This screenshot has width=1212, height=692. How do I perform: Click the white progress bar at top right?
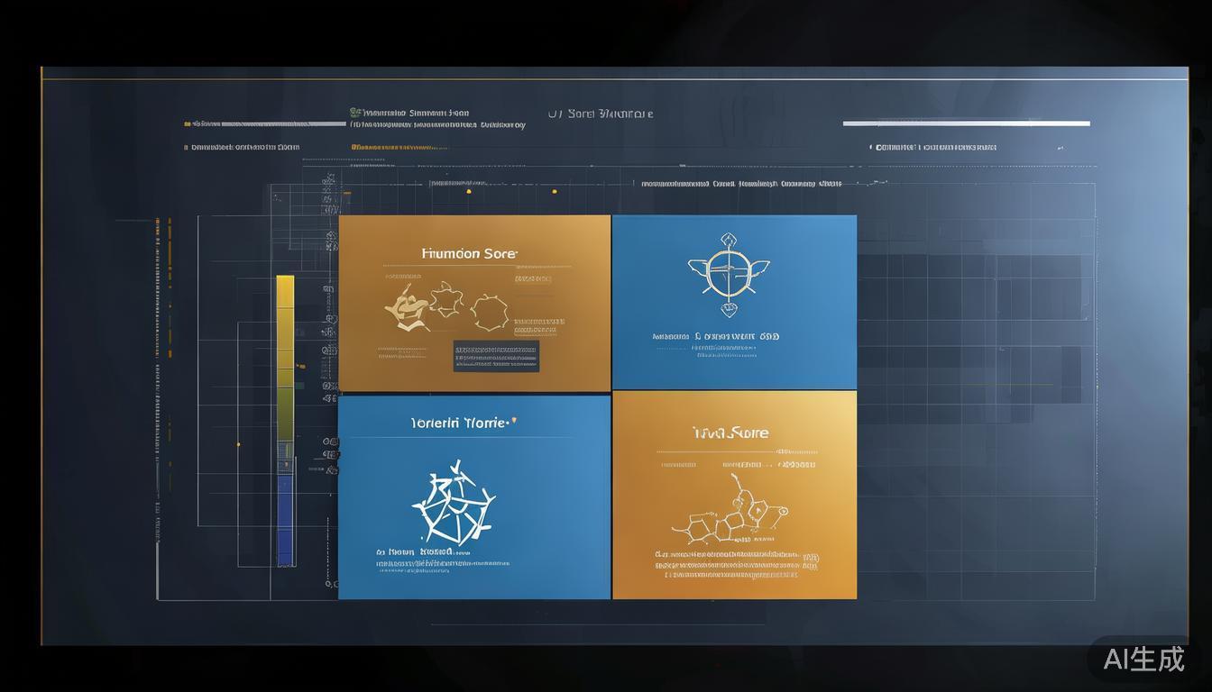[966, 123]
